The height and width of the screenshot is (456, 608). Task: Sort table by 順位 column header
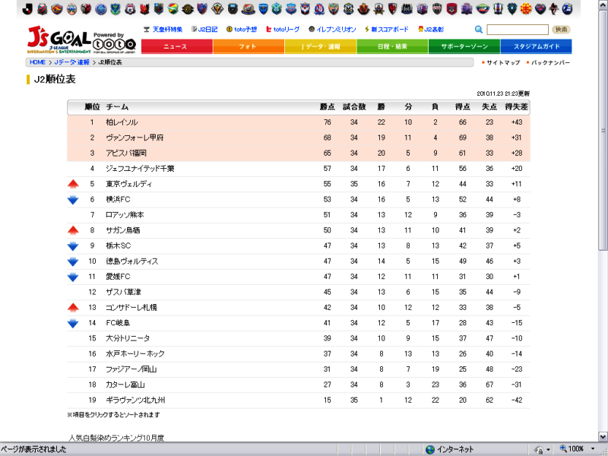coord(92,106)
